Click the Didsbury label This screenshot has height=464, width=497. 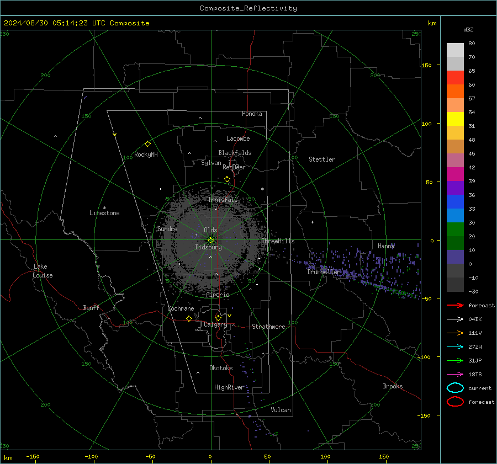click(208, 247)
